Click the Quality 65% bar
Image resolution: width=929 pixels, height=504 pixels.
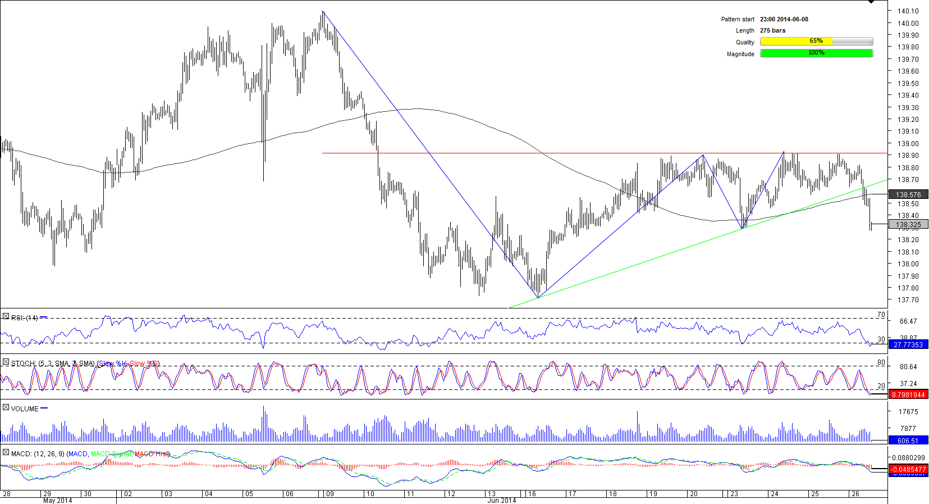816,42
